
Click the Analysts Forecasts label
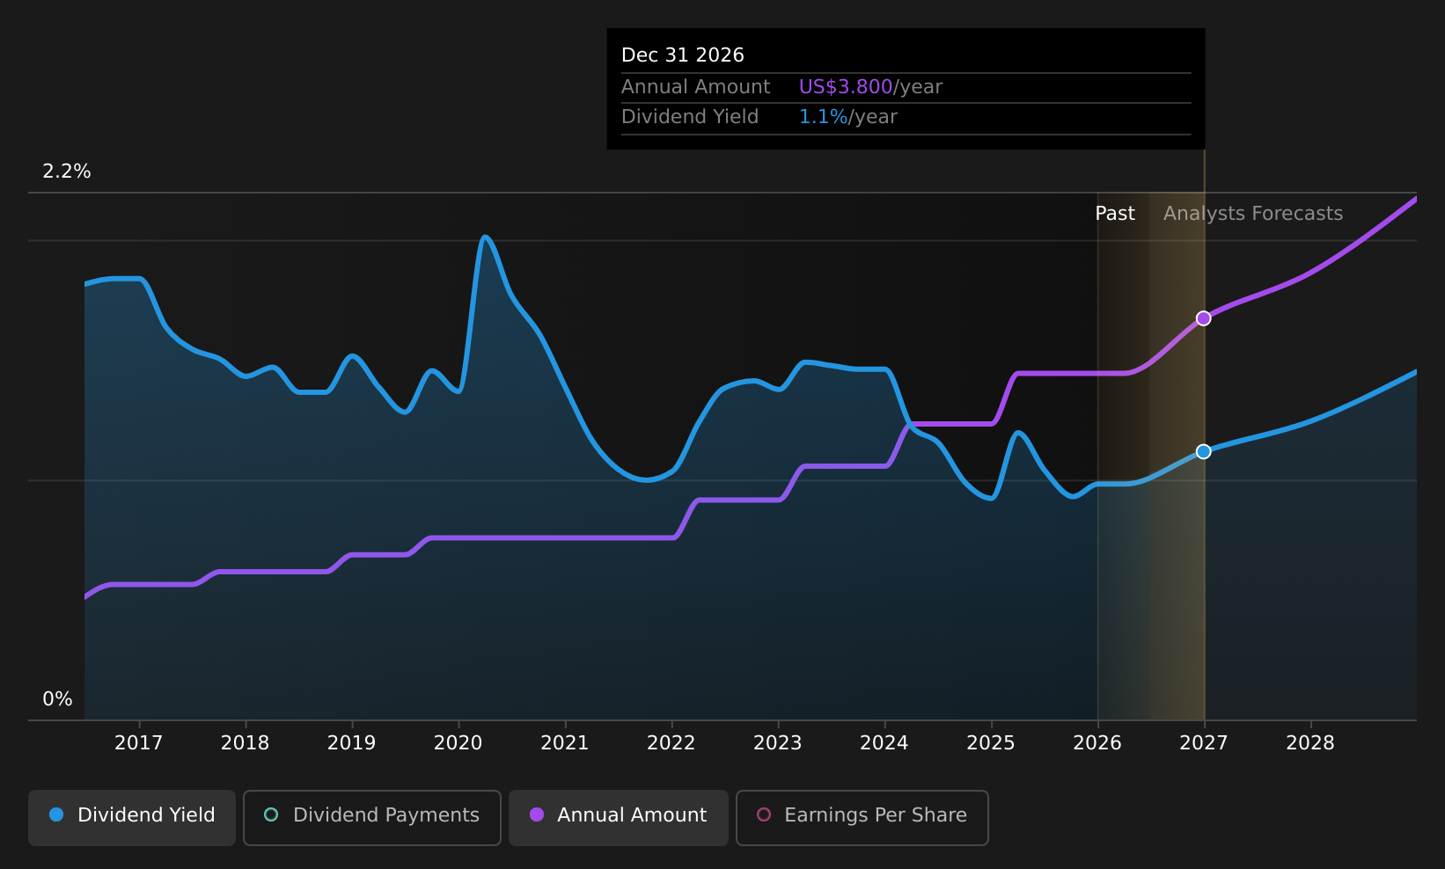1253,214
